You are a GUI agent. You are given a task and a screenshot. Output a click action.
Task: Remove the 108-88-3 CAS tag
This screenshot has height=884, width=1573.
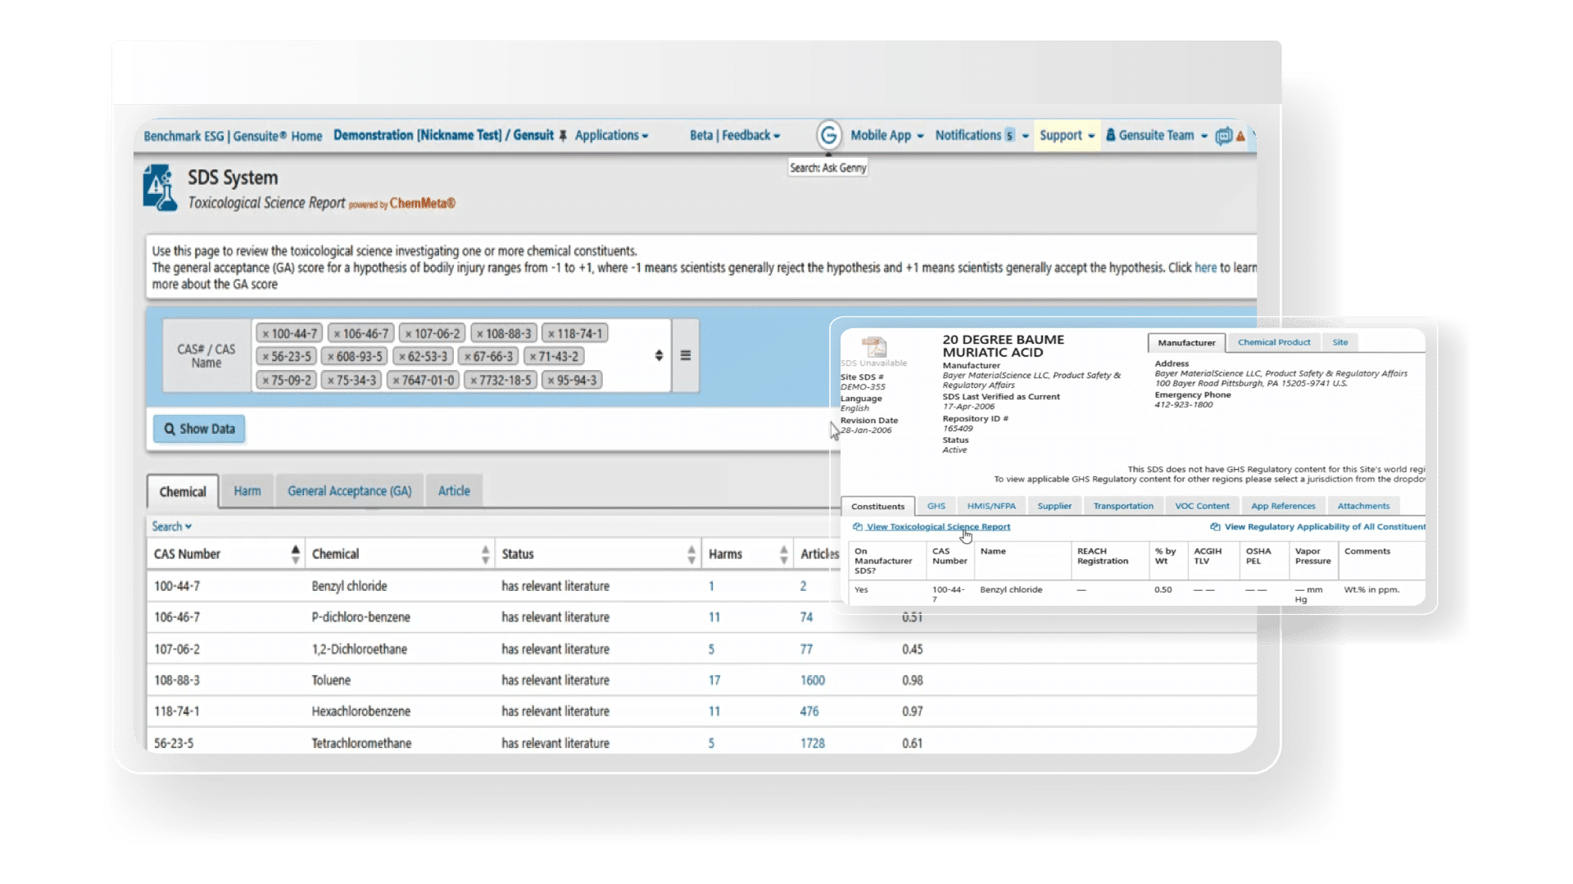pyautogui.click(x=479, y=334)
